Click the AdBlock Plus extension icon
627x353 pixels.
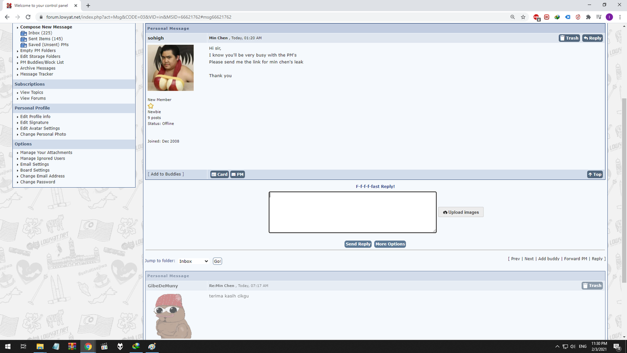[x=537, y=17]
